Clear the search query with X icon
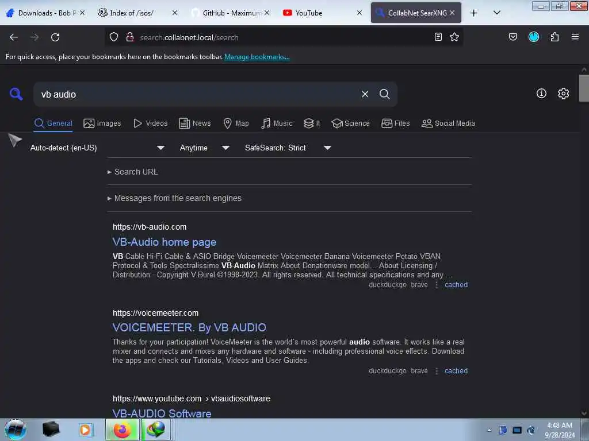The image size is (589, 441). [x=365, y=94]
